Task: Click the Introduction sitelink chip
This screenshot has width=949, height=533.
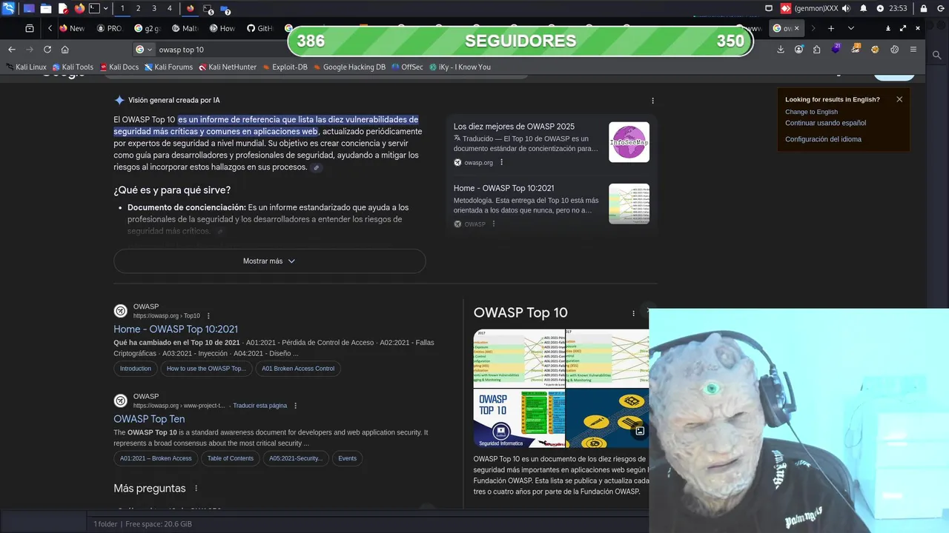Action: click(x=136, y=369)
